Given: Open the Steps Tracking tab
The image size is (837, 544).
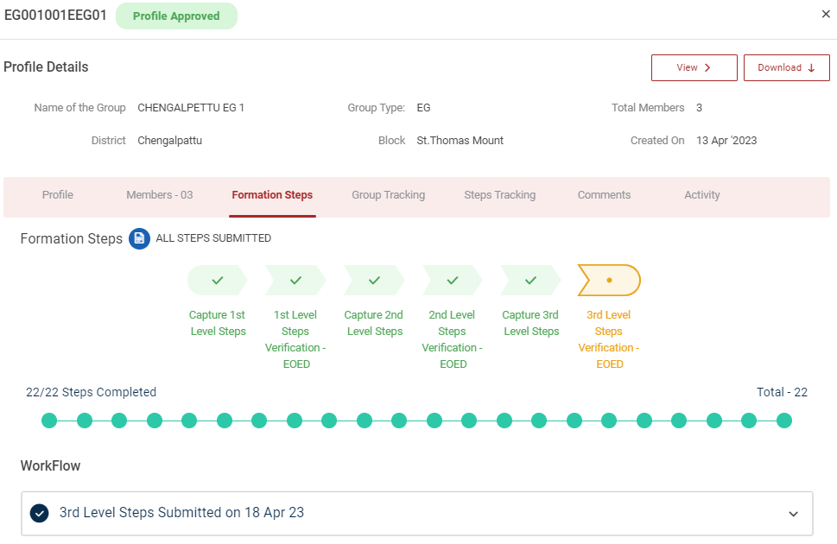Looking at the screenshot, I should click(499, 195).
